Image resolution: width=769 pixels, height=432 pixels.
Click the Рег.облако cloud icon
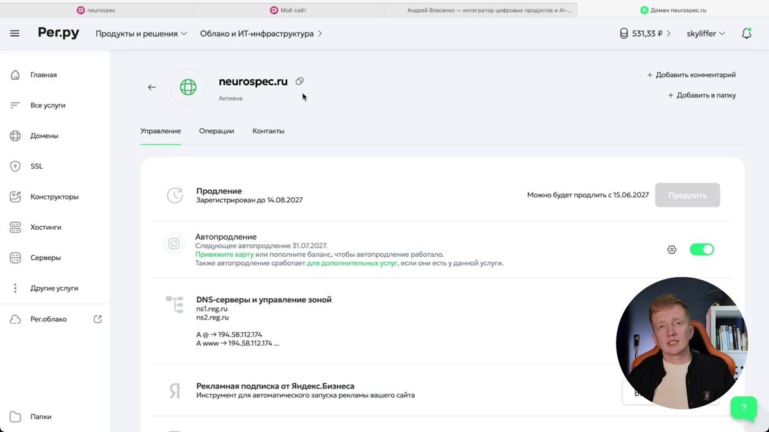click(15, 319)
